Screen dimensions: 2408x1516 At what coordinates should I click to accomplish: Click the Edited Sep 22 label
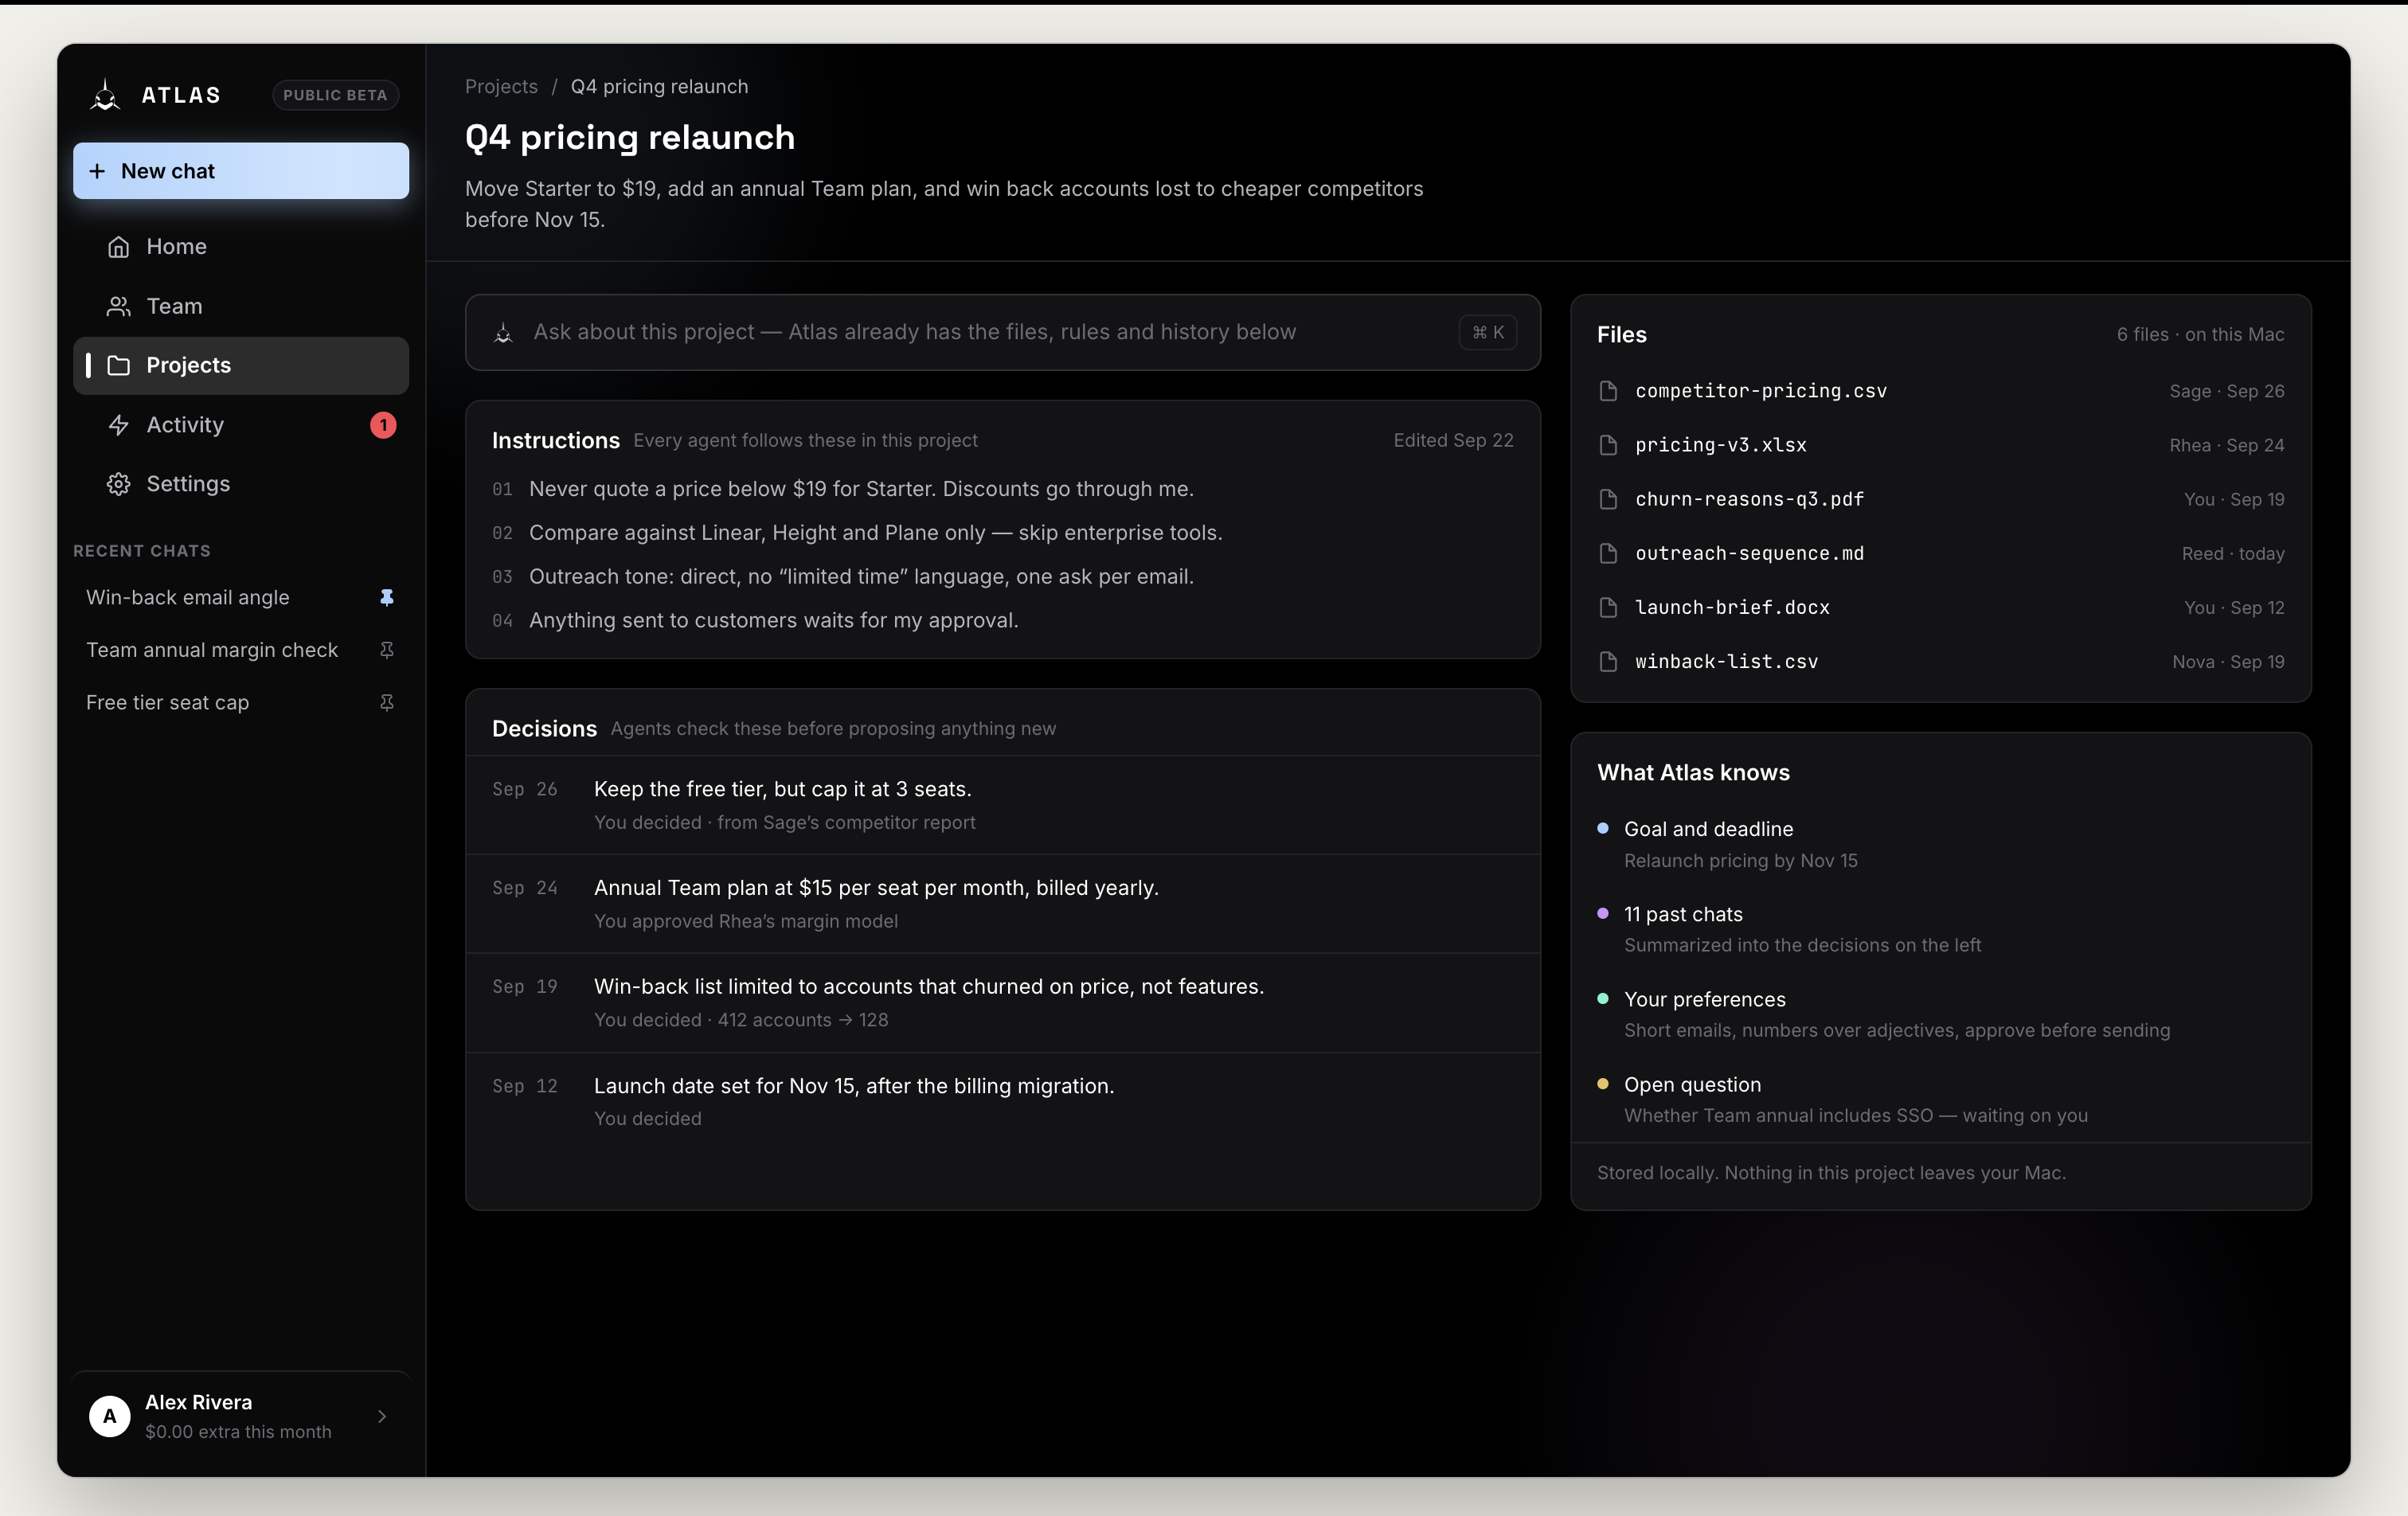coord(1453,440)
